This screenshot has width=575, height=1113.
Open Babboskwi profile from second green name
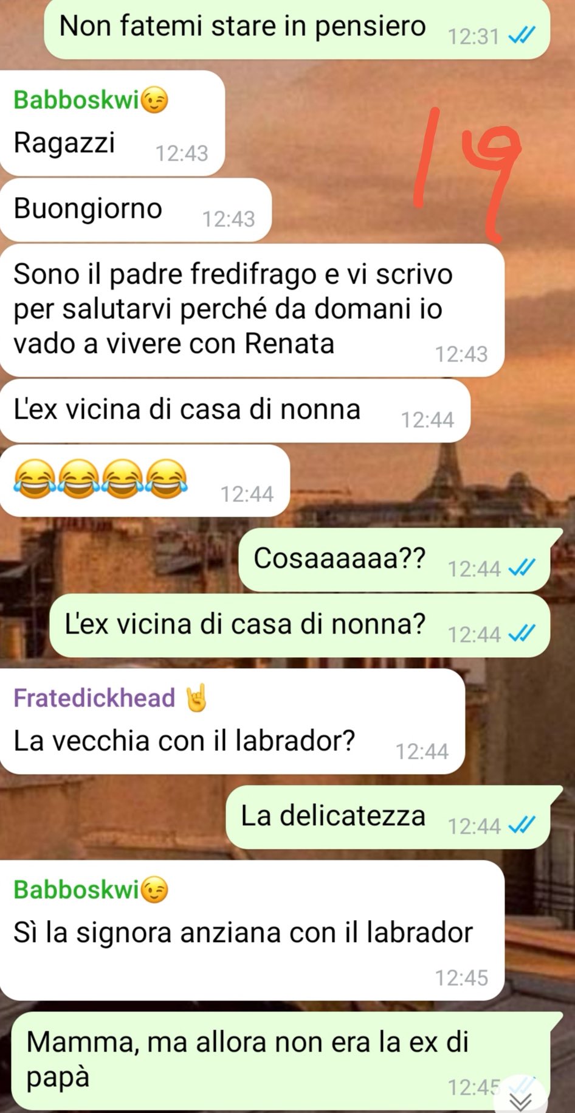coord(77,890)
